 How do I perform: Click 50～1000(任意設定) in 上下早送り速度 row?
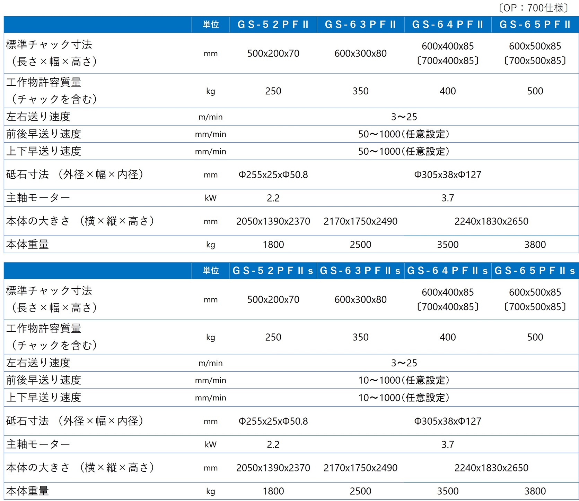[x=404, y=152]
